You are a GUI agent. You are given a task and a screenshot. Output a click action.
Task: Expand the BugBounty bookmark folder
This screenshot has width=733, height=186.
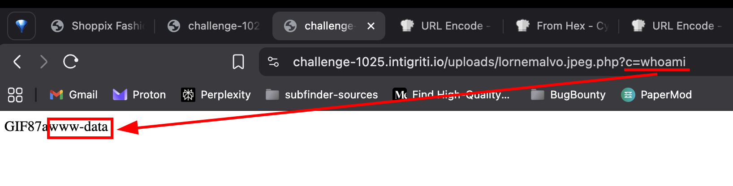click(568, 95)
